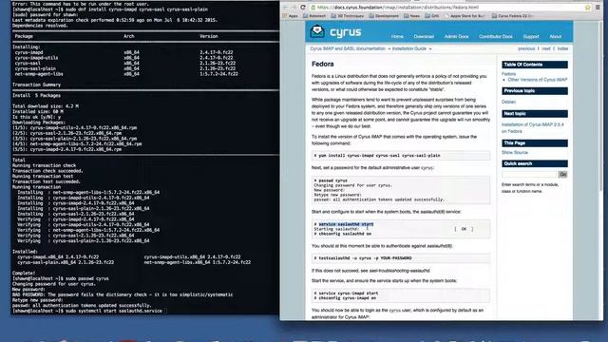Image resolution: width=608 pixels, height=342 pixels.
Task: Click 'Install 5 Packages' text in terminal
Action: click(x=36, y=96)
